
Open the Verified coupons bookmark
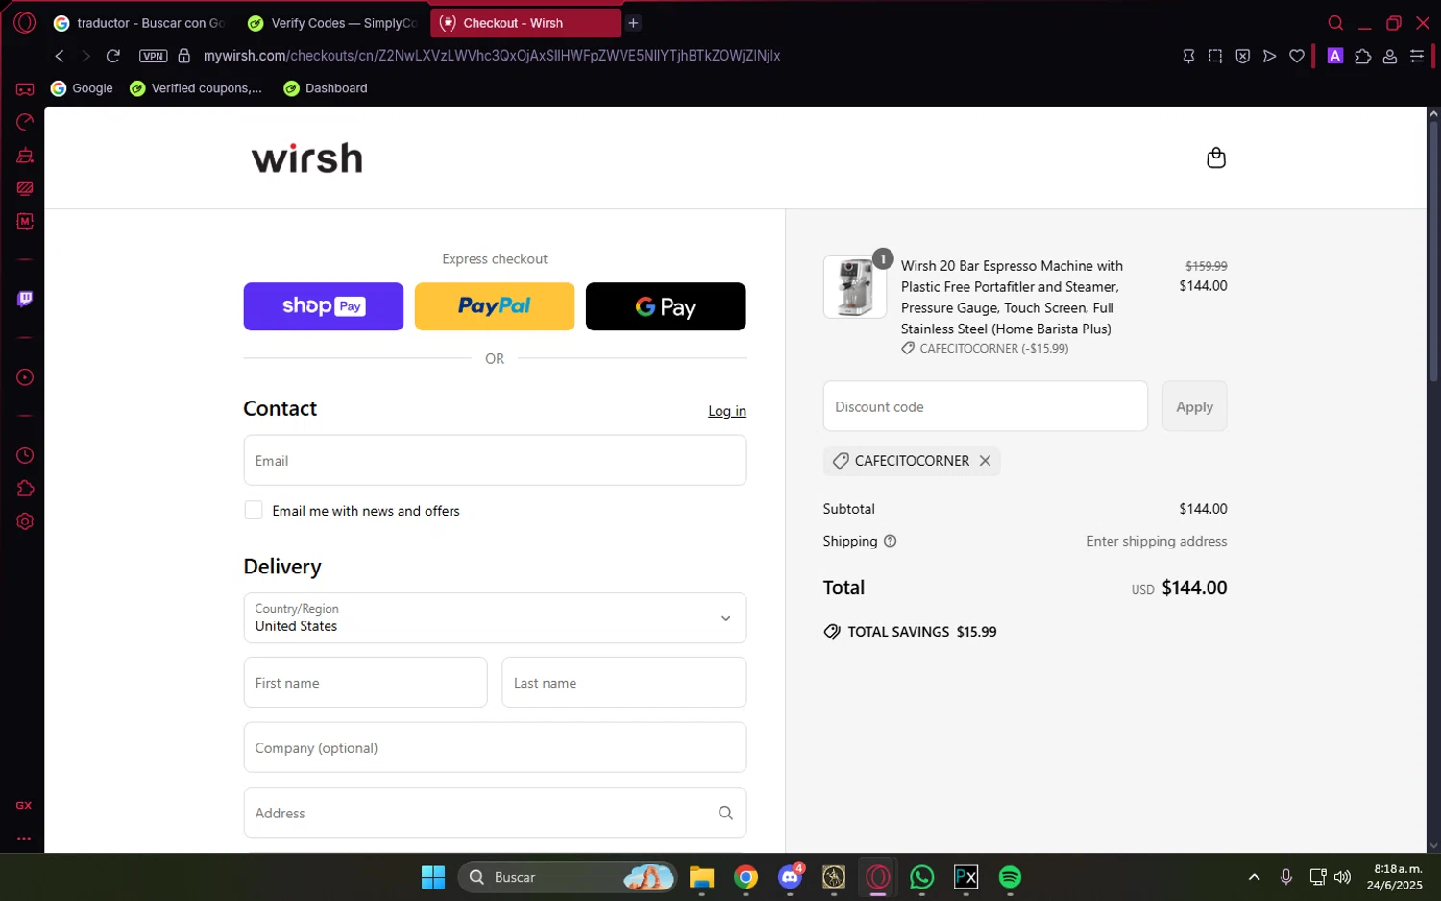pyautogui.click(x=196, y=88)
